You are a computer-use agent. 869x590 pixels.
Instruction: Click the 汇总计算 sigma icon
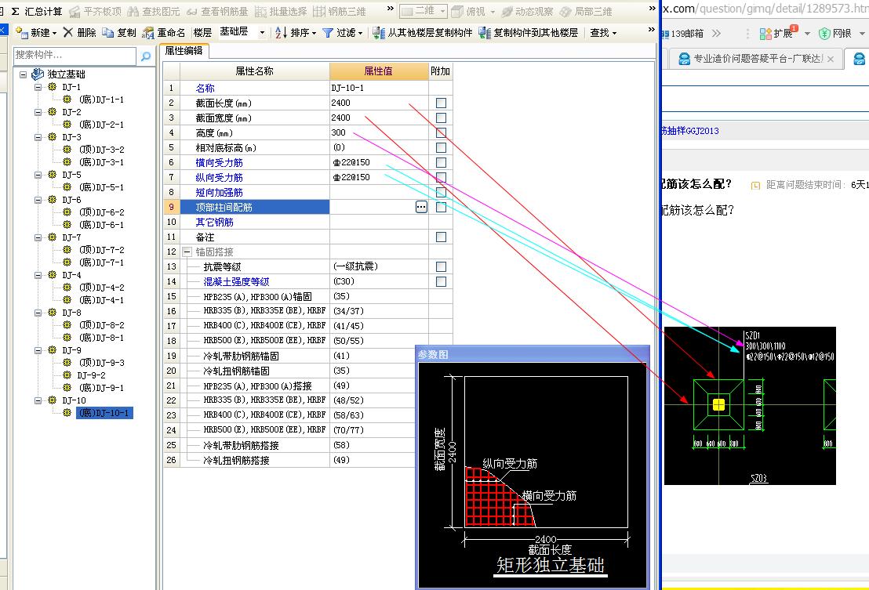pyautogui.click(x=16, y=11)
